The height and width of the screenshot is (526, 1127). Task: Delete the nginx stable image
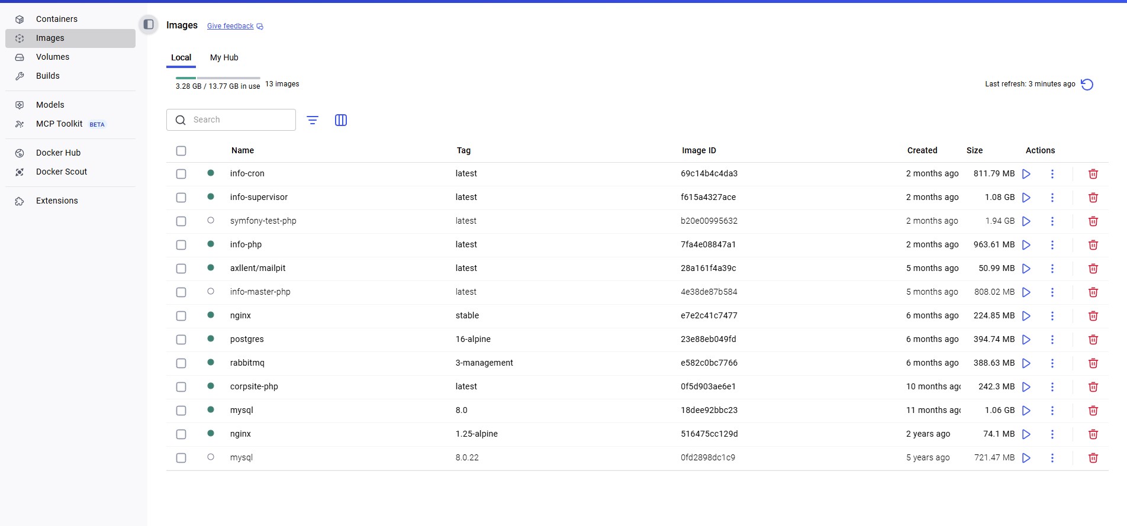pyautogui.click(x=1093, y=316)
